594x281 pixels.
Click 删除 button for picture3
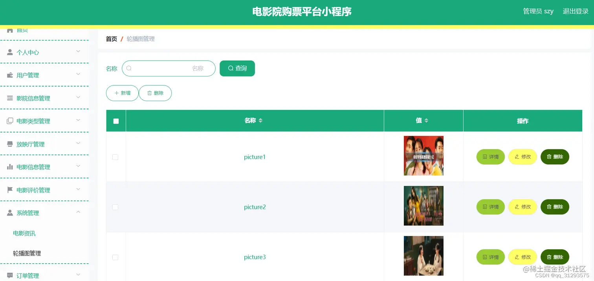point(555,257)
